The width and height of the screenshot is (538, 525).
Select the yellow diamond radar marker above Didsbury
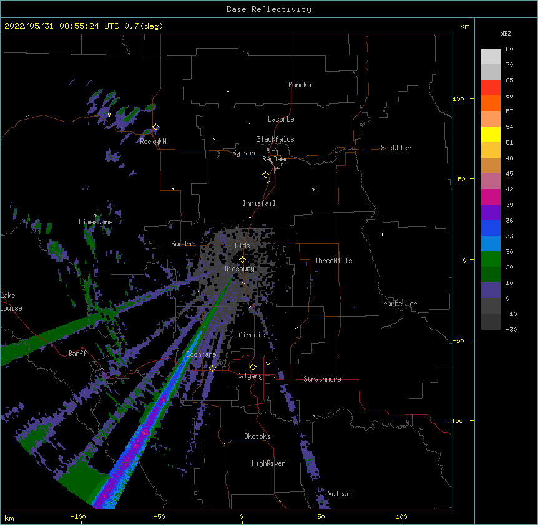[242, 260]
